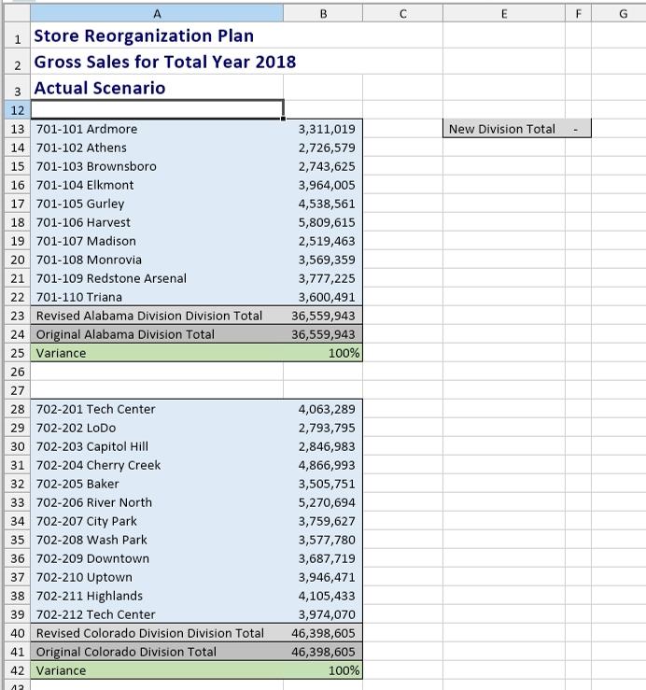Image resolution: width=646 pixels, height=690 pixels.
Task: Click 'Original Alabama Division Total' cell
Action: coord(157,334)
